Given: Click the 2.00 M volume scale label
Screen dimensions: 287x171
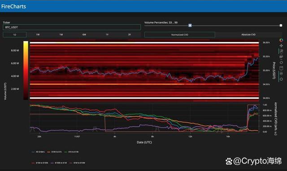Looking at the screenshot, I should [x=15, y=89].
